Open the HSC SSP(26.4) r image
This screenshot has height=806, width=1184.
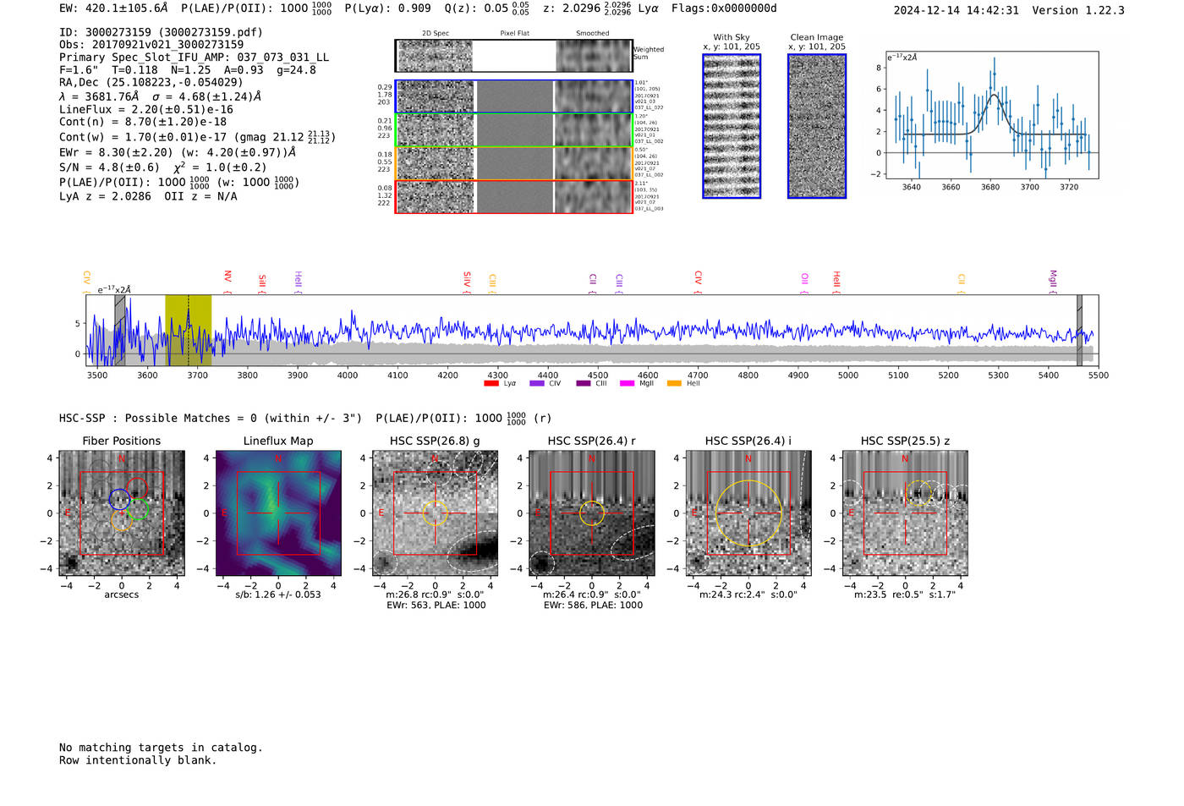pos(592,513)
